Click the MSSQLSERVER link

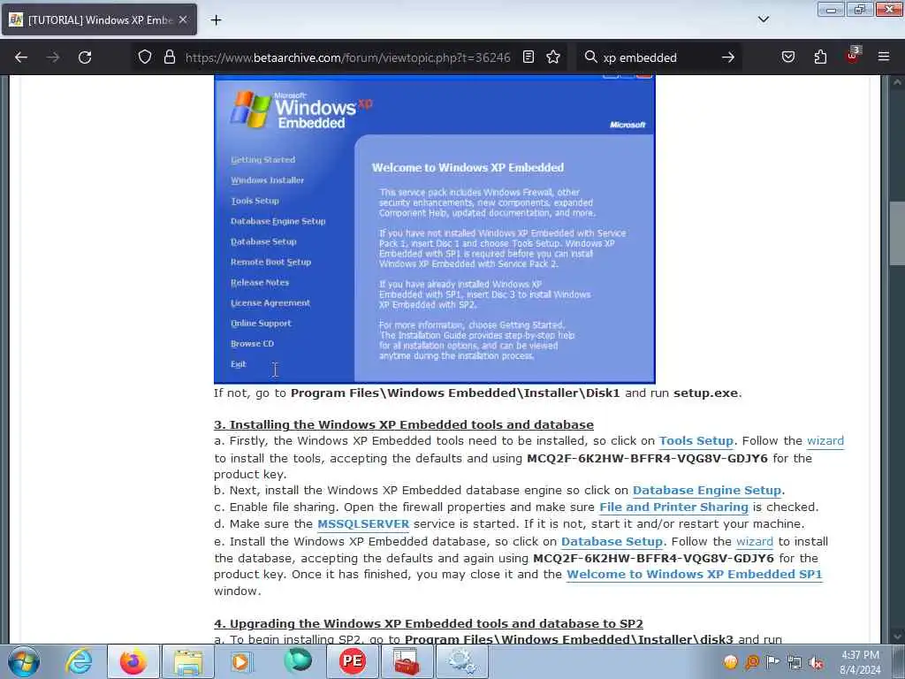[x=363, y=524]
